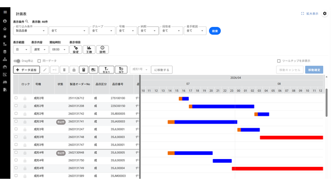Toggle the Drag停止 switch
Viewport: 331px width, 186px height.
[x=17, y=61]
